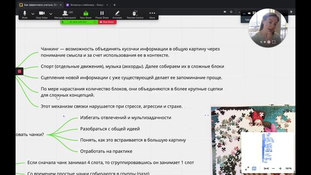Select the 'овать чанки?' parent node
Screen dimensions: 311x175
30,135
